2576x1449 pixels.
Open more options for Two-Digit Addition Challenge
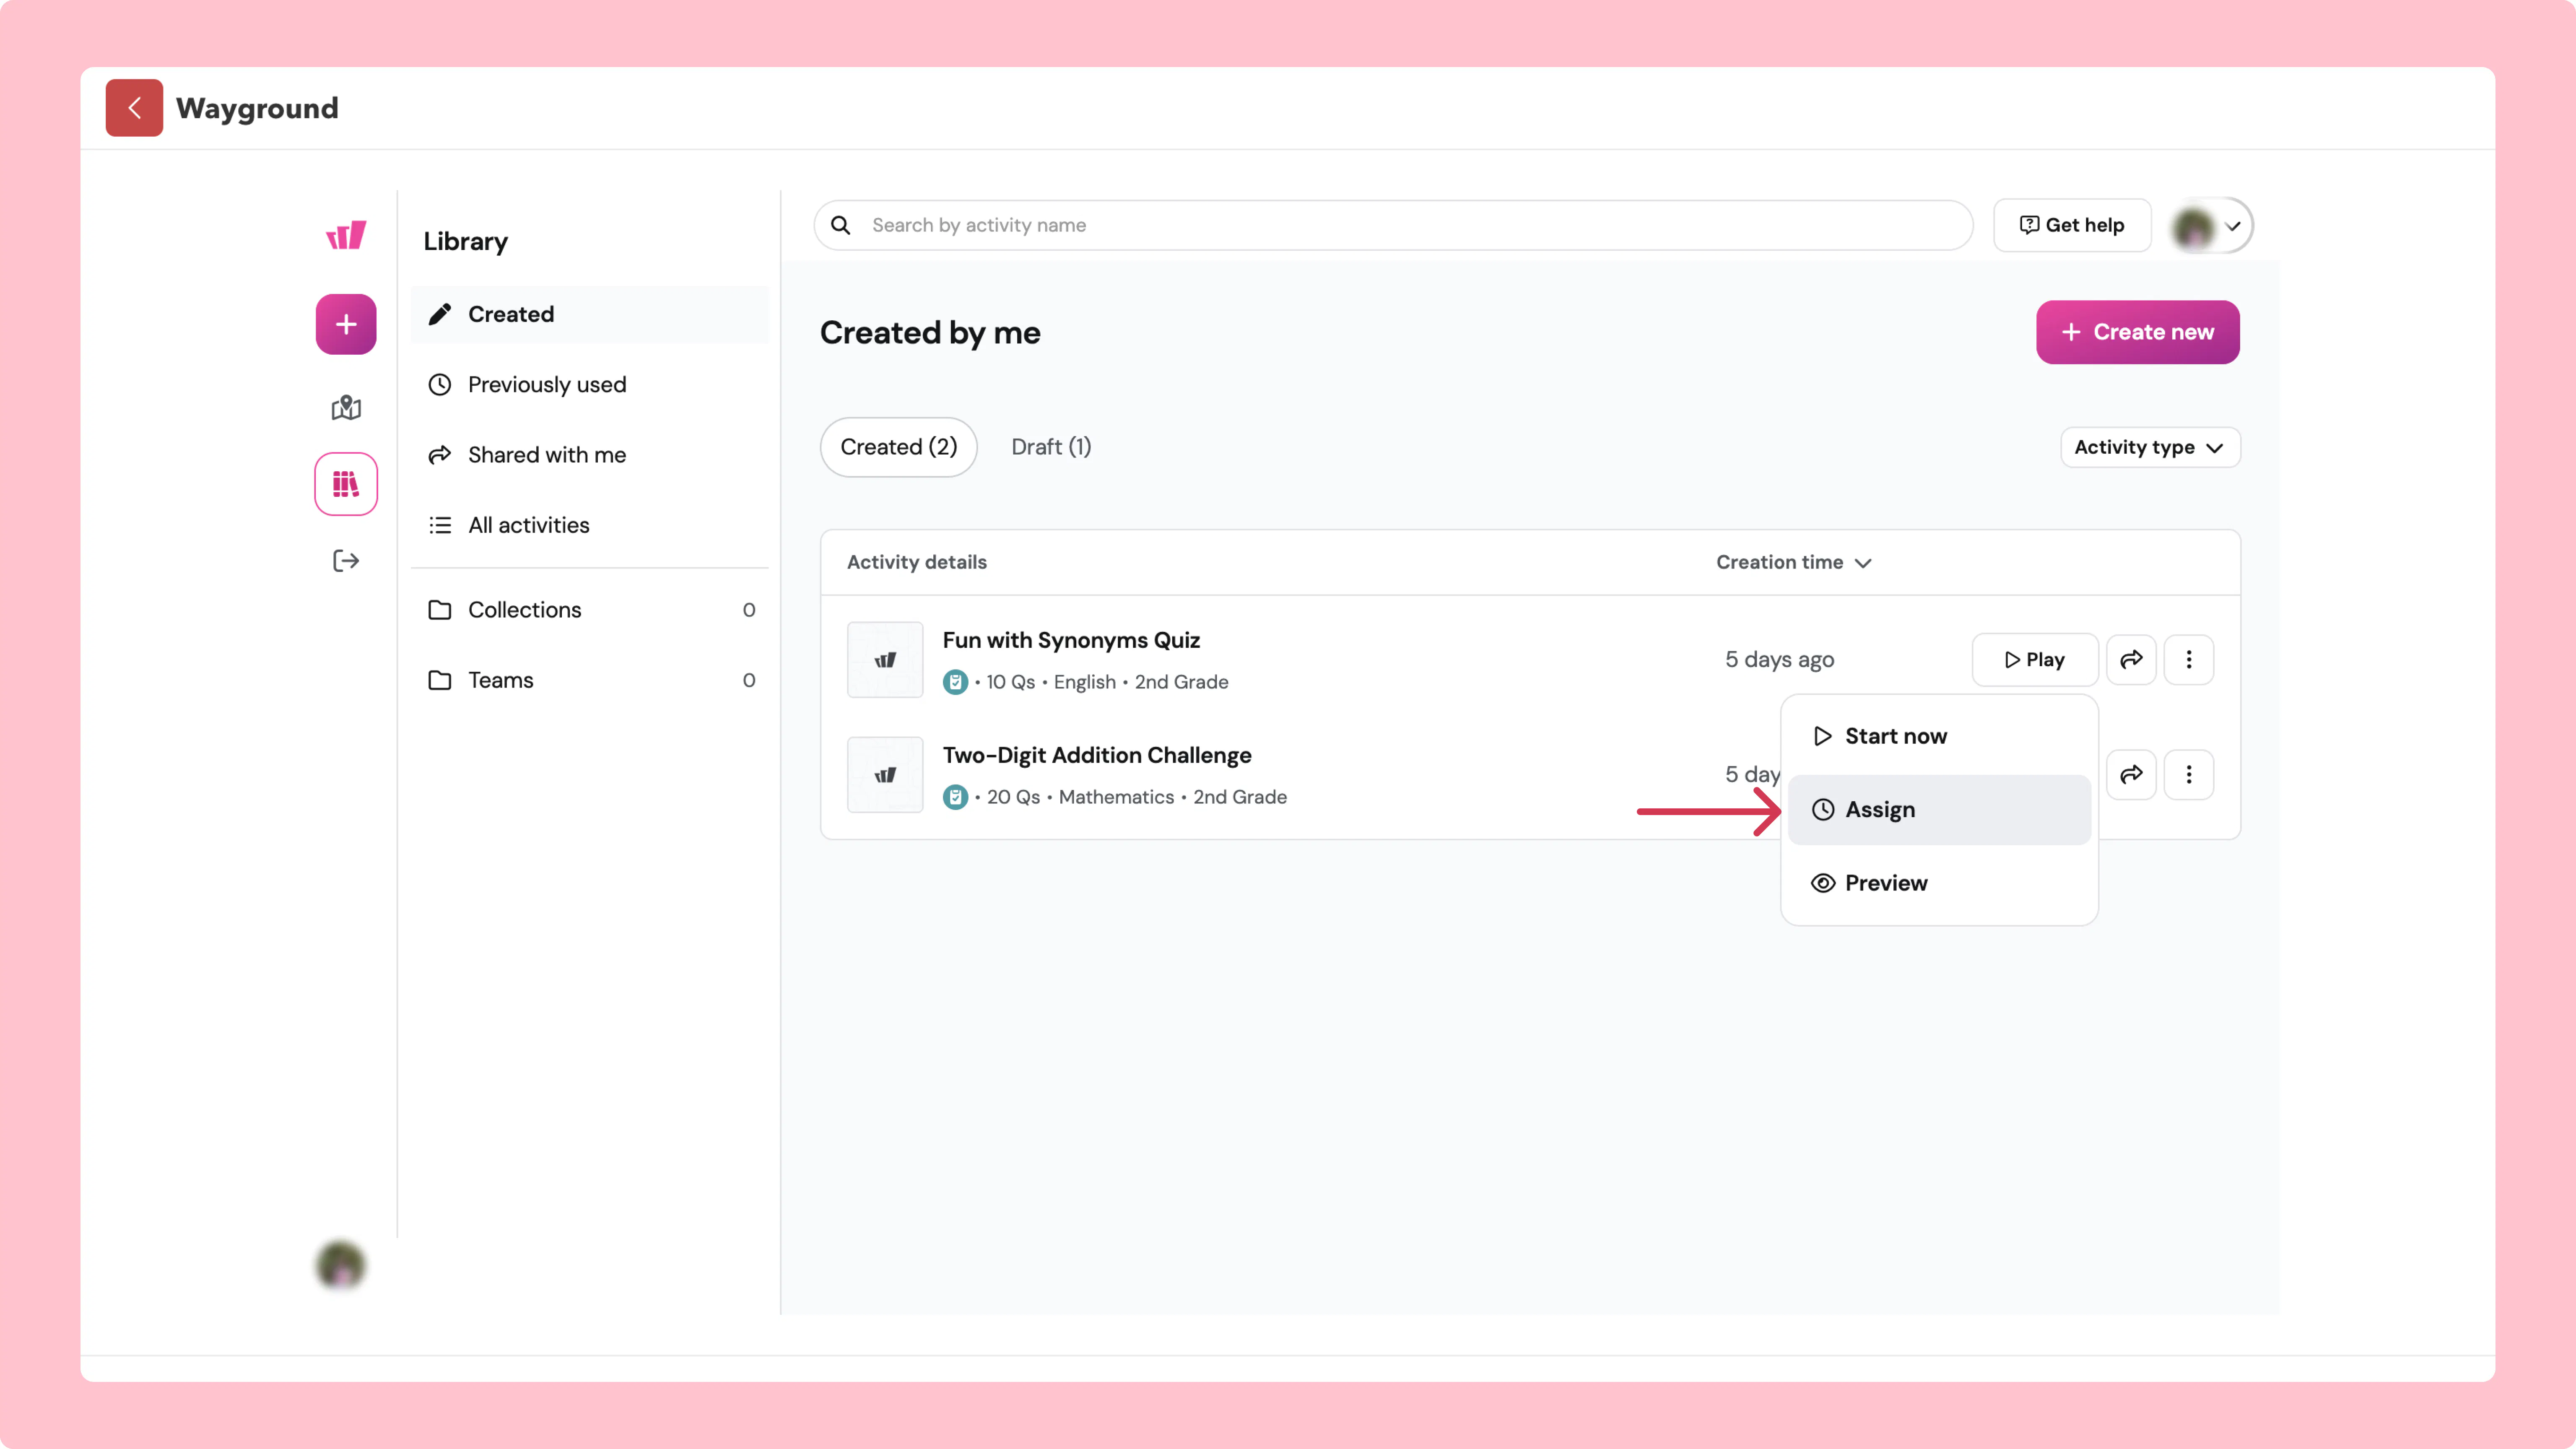pyautogui.click(x=2189, y=774)
